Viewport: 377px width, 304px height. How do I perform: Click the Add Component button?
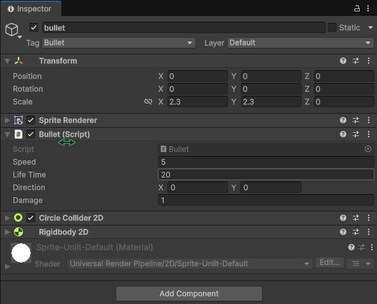click(189, 294)
